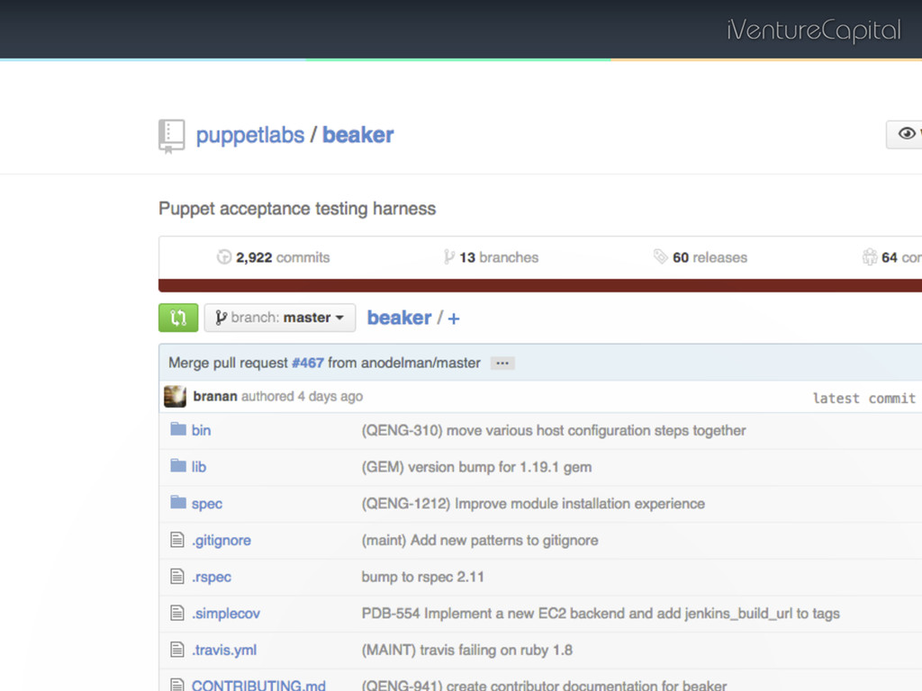This screenshot has width=922, height=691.
Task: Open the .travis.yml file
Action: click(x=224, y=651)
